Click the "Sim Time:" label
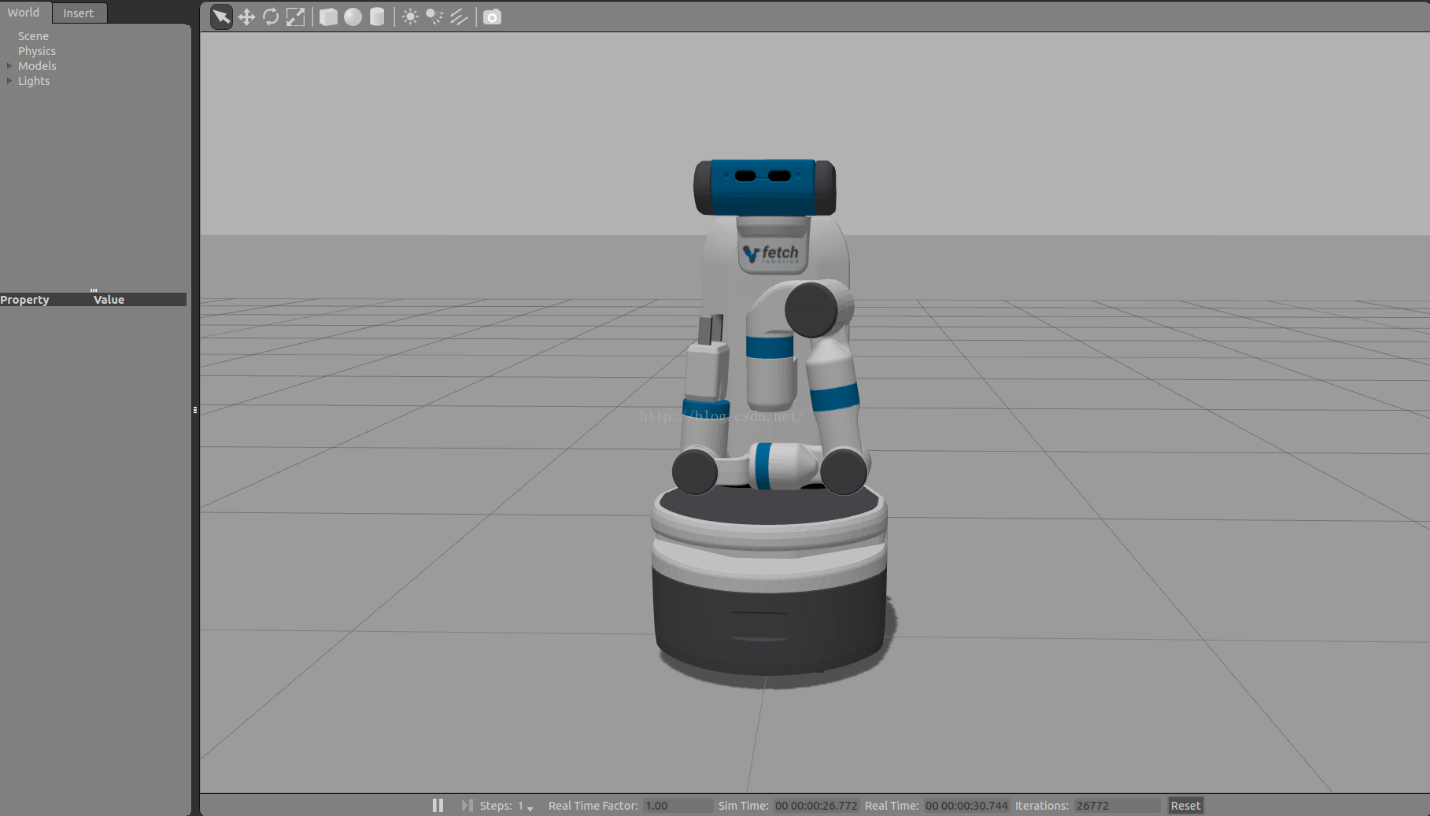1430x816 pixels. [x=743, y=806]
